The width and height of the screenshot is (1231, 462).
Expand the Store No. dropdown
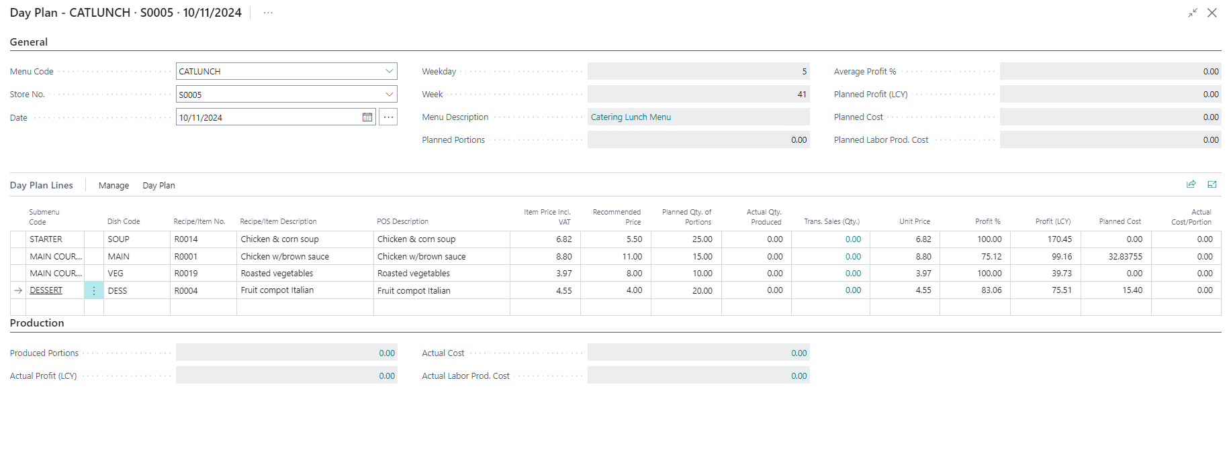pyautogui.click(x=389, y=95)
